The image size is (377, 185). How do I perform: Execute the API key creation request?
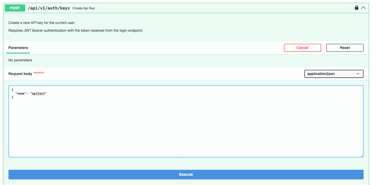[x=186, y=174]
